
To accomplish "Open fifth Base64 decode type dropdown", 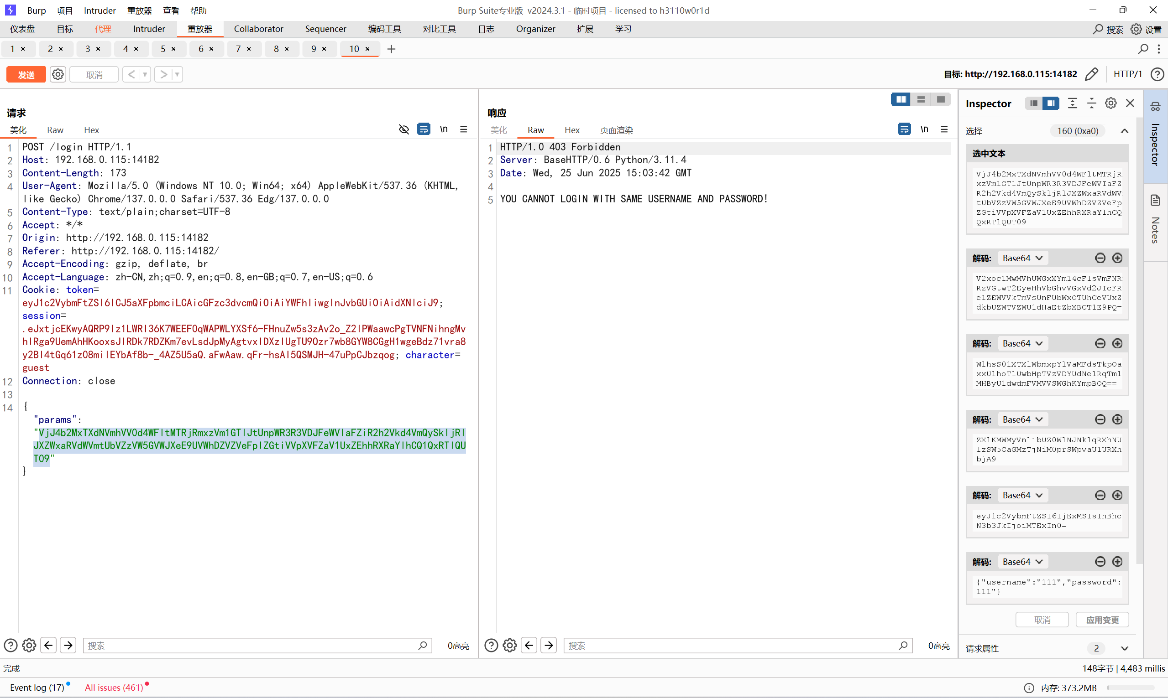I will pyautogui.click(x=1022, y=562).
